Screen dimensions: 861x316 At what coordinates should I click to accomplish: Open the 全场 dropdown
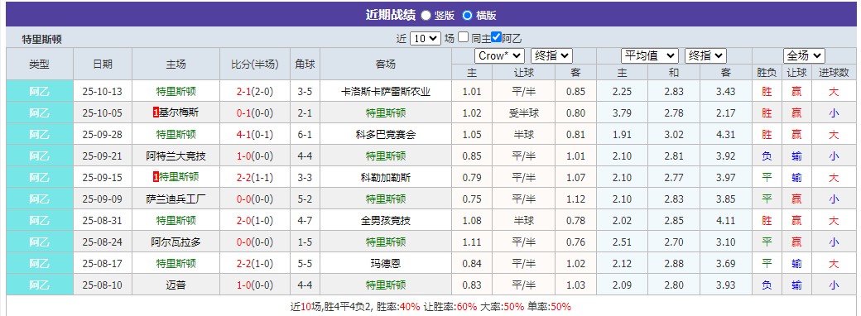pyautogui.click(x=805, y=55)
